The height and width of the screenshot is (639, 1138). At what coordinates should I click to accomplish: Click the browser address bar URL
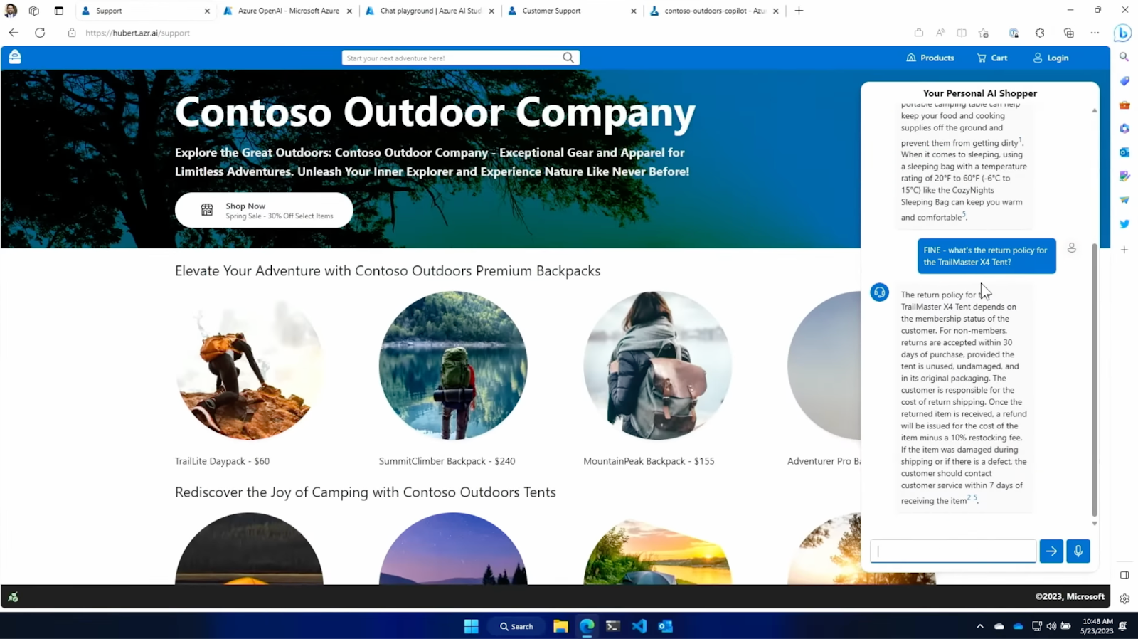click(137, 33)
